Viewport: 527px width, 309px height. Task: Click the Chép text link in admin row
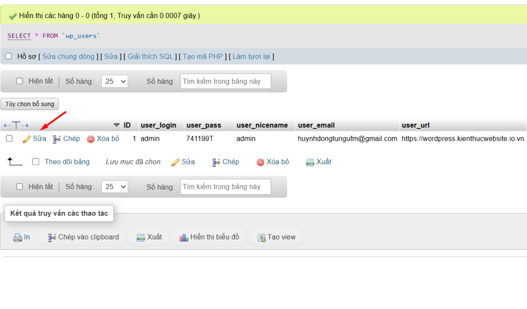pyautogui.click(x=72, y=139)
